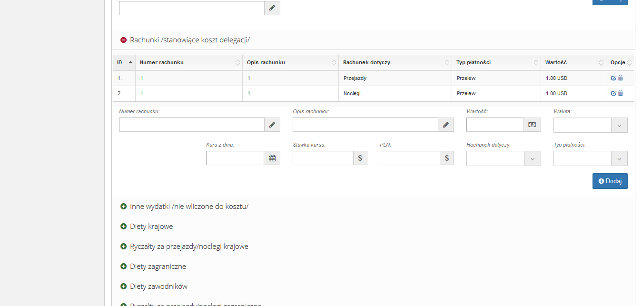Collapse the Rachunki section

tap(124, 40)
